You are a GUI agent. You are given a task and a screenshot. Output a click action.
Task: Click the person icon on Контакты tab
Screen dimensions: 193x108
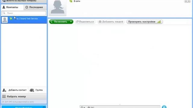[4, 7]
